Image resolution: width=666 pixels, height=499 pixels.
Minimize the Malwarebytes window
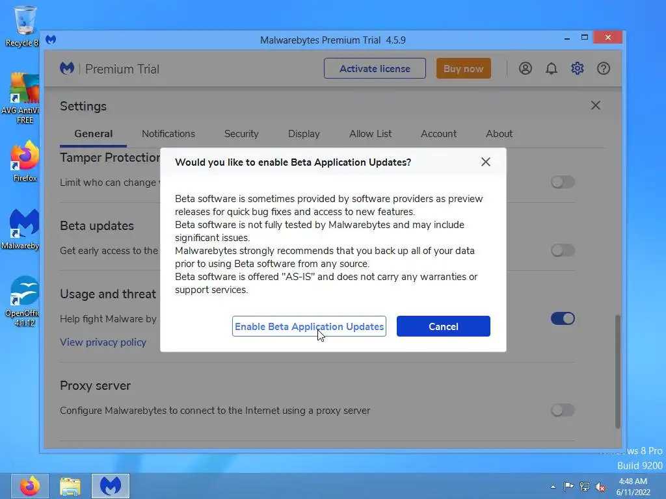point(566,38)
